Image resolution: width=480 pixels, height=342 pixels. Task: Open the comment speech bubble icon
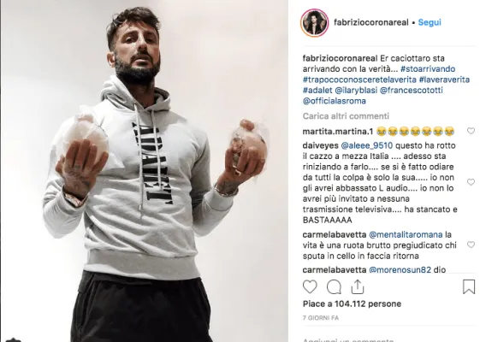tap(334, 287)
